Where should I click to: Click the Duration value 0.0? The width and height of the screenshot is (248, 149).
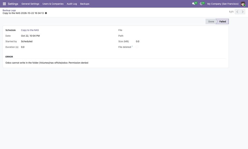23,47
